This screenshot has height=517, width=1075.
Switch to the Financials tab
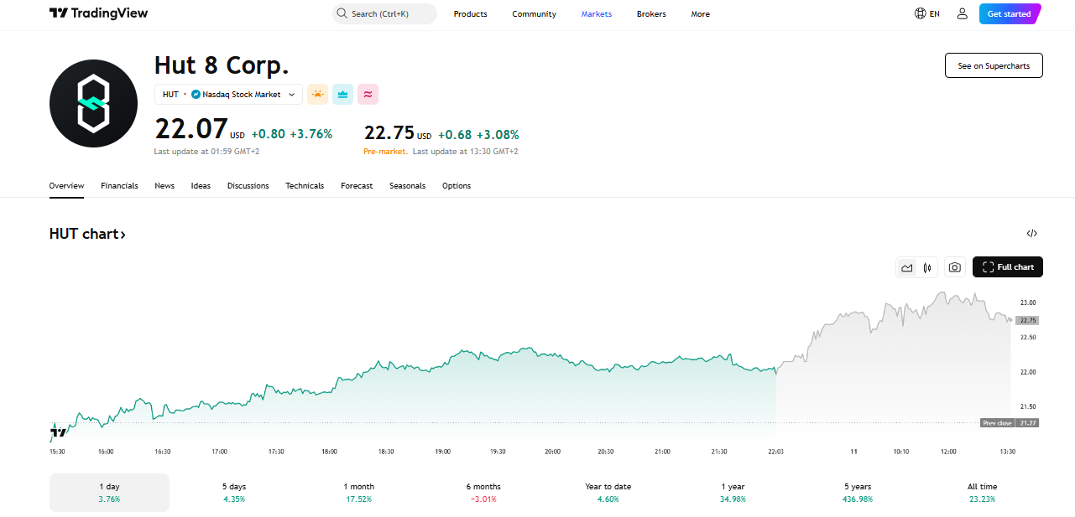coord(119,186)
